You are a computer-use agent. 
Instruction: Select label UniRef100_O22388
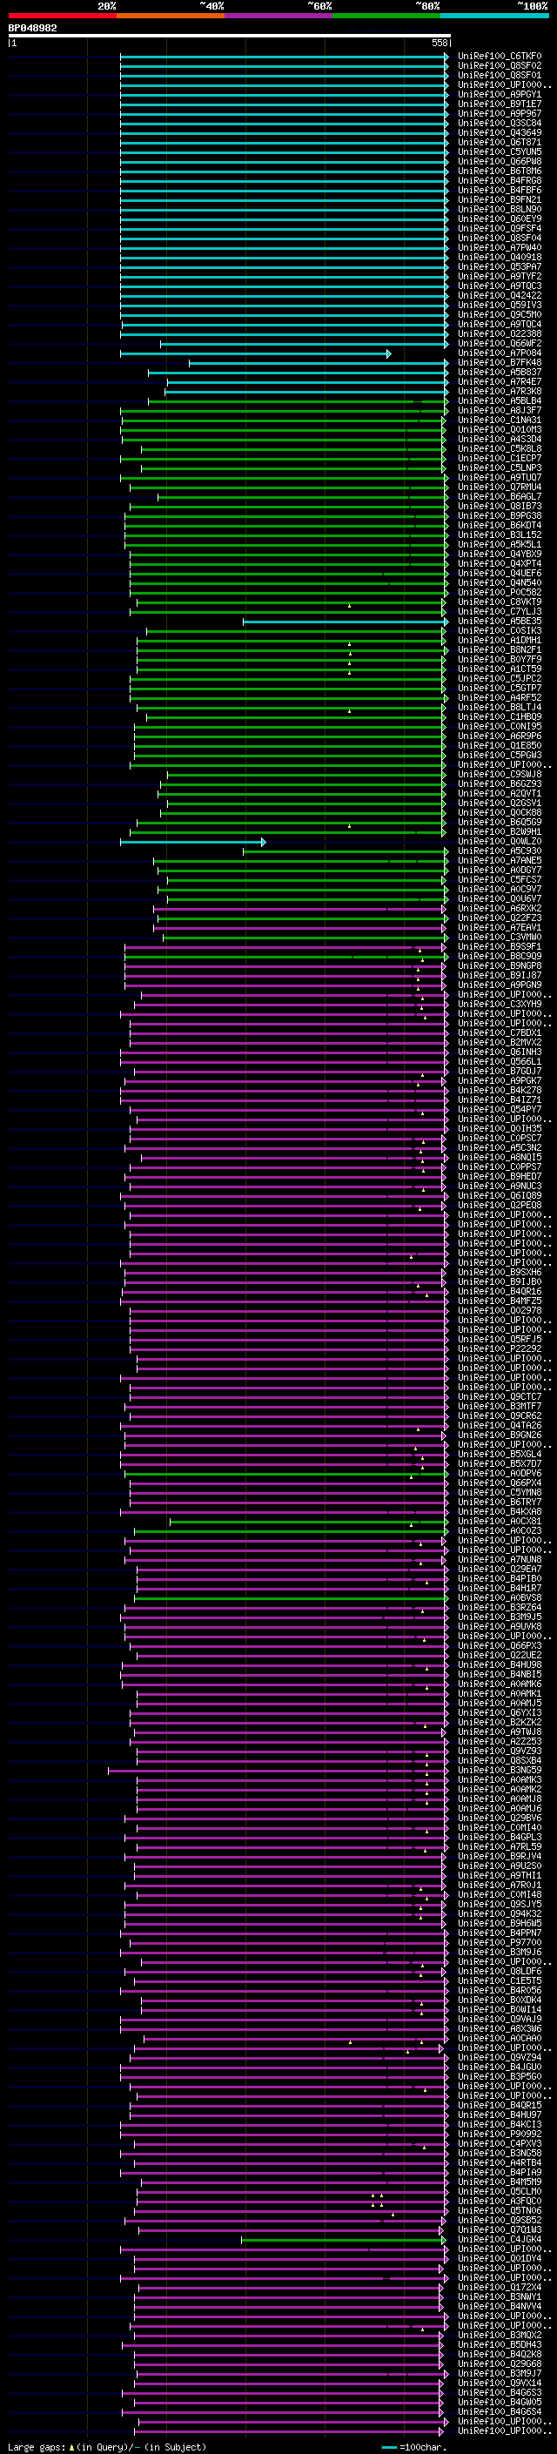[500, 334]
